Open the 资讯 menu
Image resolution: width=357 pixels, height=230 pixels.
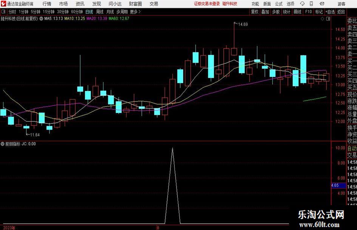(80, 4)
